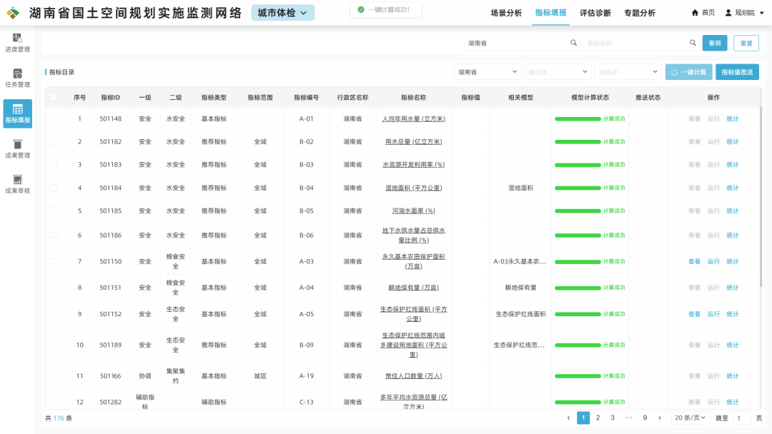Click the application logo icon
The width and height of the screenshot is (772, 434).
[13, 13]
